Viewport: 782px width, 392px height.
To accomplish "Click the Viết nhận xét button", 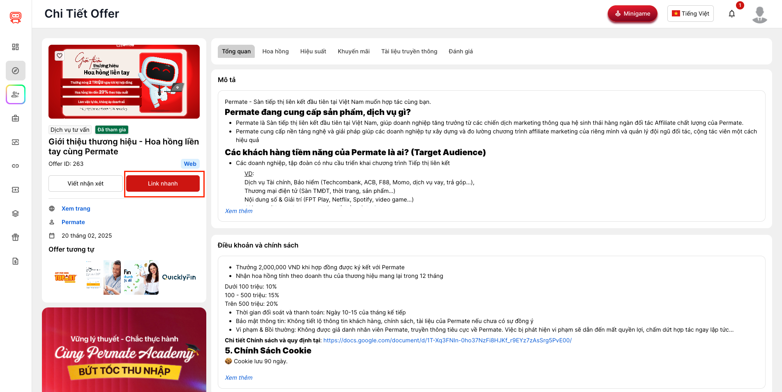I will (85, 183).
